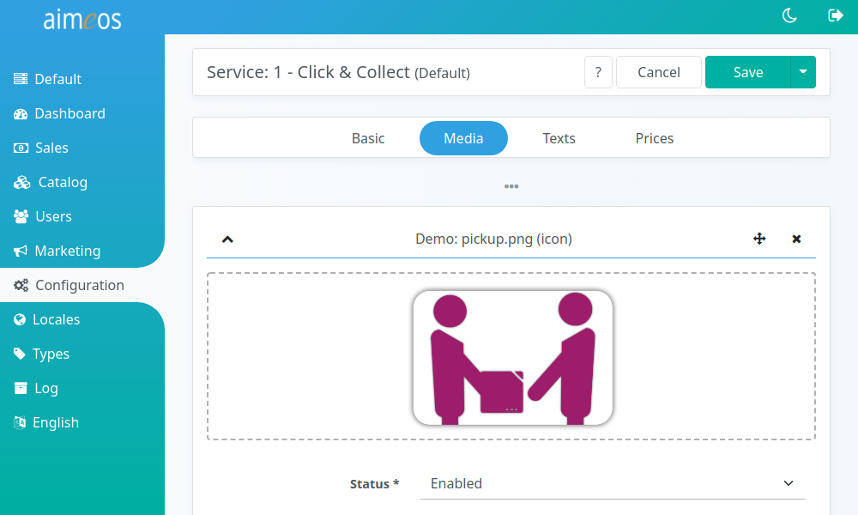Open help with the question mark button
The image size is (858, 515).
pos(598,72)
